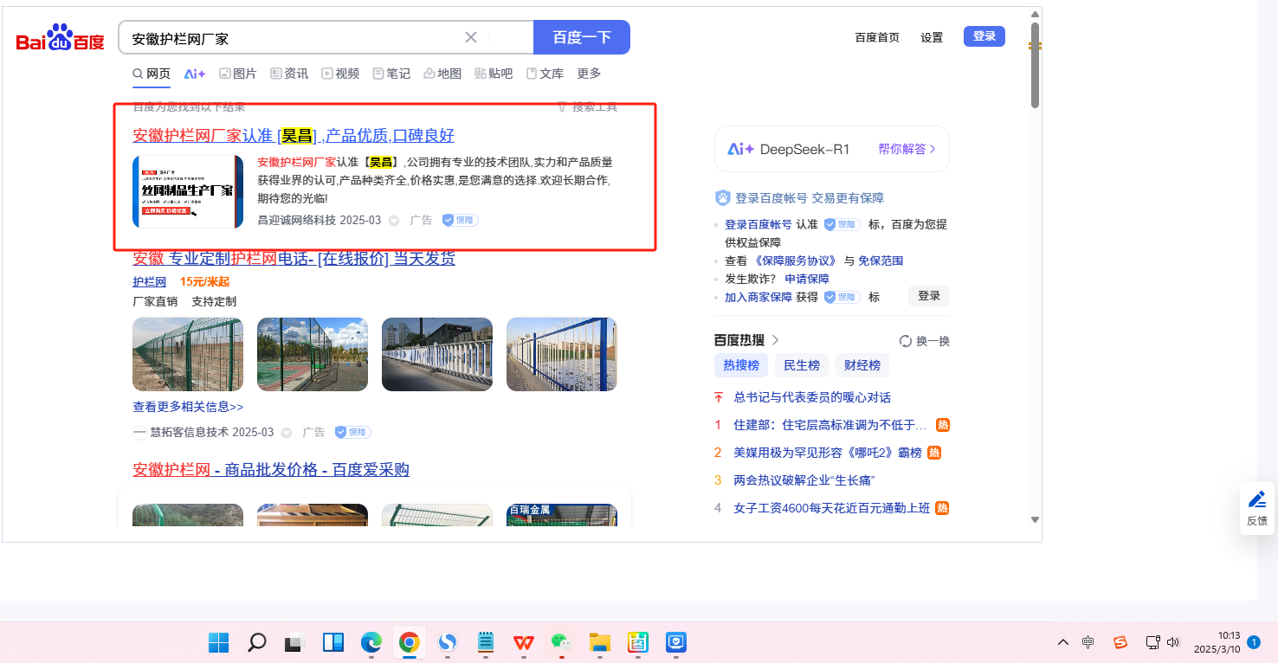This screenshot has height=663, width=1278.
Task: Open the 《保障服务协议》 link
Action: click(x=796, y=261)
